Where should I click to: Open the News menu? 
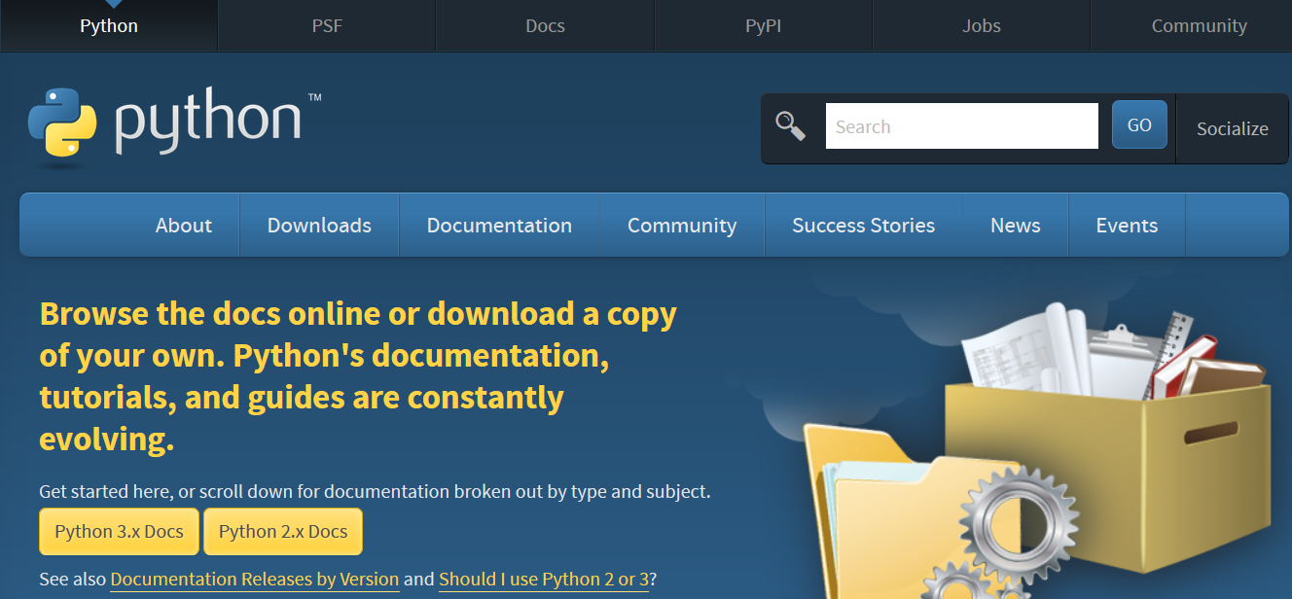tap(1016, 226)
